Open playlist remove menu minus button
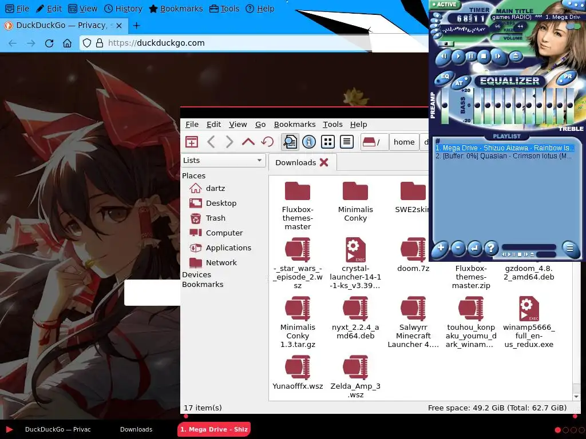586x439 pixels. [458, 248]
